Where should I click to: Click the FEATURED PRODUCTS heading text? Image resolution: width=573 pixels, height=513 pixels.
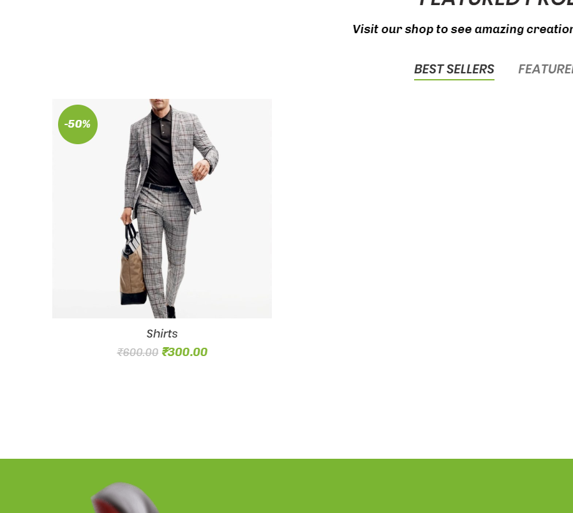pyautogui.click(x=496, y=3)
